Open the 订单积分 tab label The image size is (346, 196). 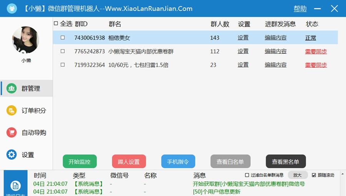(x=34, y=110)
